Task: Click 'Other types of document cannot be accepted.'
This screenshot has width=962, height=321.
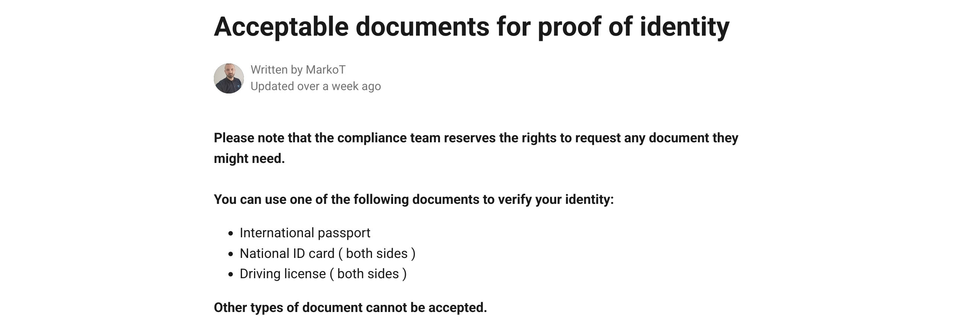Action: click(350, 307)
